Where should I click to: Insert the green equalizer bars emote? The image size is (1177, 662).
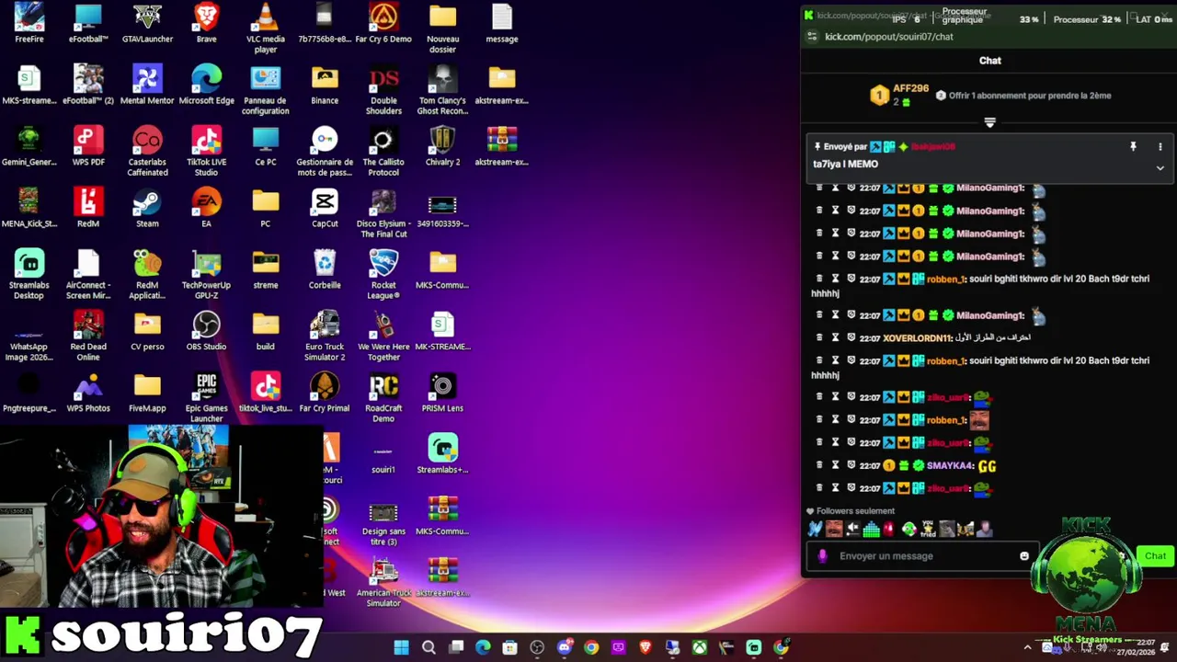point(871,529)
